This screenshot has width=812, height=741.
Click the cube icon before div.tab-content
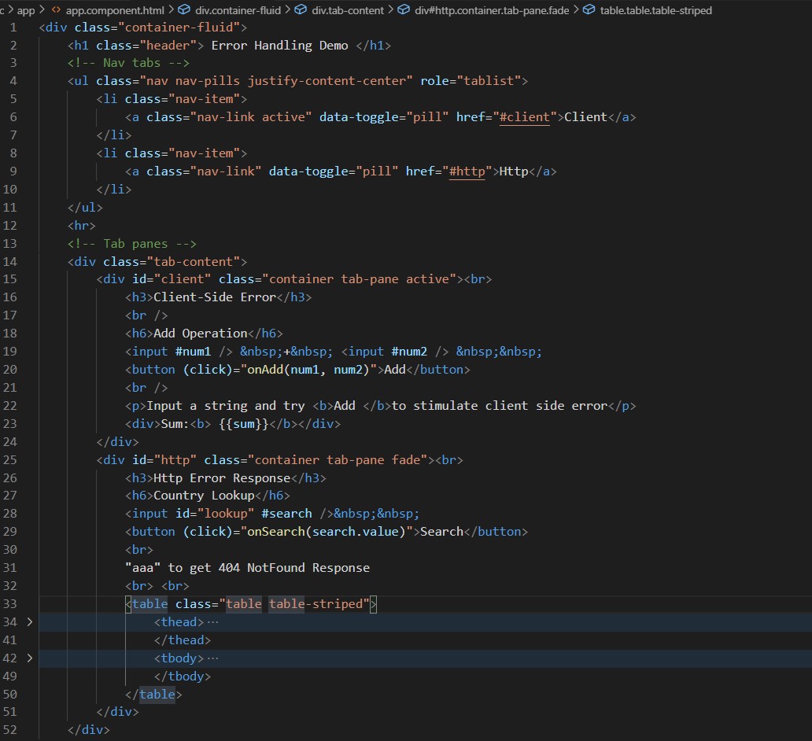[302, 10]
